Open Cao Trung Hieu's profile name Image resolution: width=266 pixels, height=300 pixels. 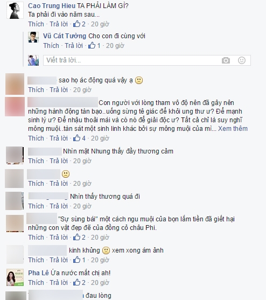pyautogui.click(x=52, y=6)
